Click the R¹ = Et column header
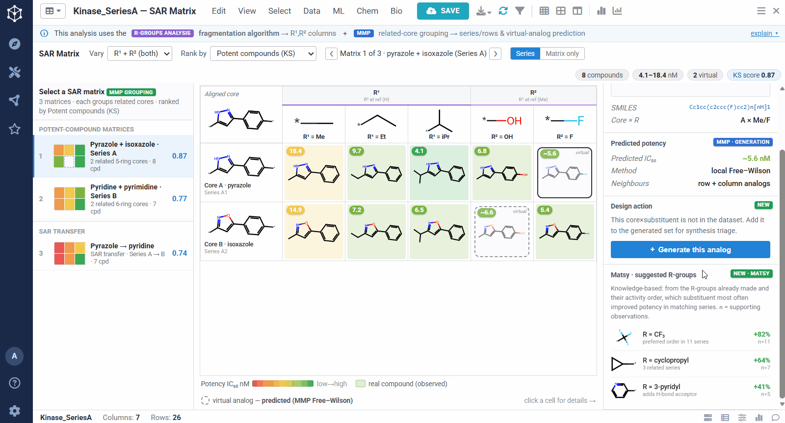This screenshot has height=423, width=785. tap(376, 124)
